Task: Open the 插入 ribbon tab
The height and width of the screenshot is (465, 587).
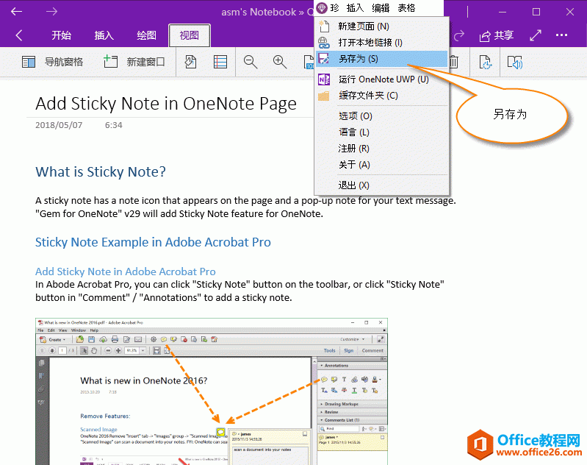Action: 104,35
